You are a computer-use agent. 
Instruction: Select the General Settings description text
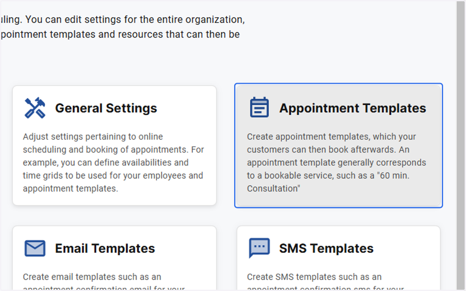coord(113,163)
